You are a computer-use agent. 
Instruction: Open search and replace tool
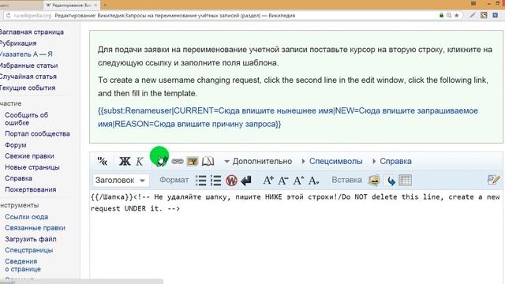pyautogui.click(x=493, y=180)
